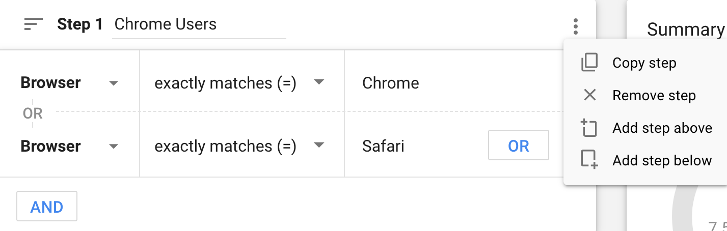
Task: Click the step drag handle icon
Action: coord(34,24)
